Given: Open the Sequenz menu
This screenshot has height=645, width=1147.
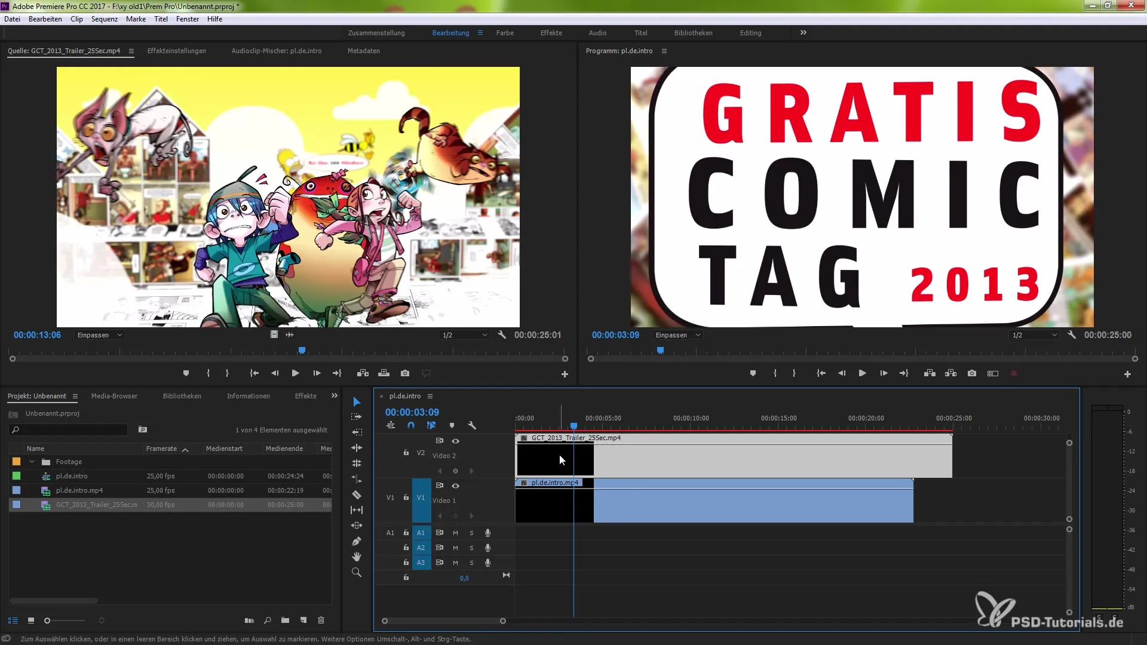Looking at the screenshot, I should pos(105,19).
